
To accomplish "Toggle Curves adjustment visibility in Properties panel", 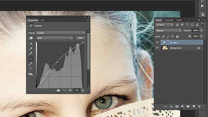I will 77,90.
